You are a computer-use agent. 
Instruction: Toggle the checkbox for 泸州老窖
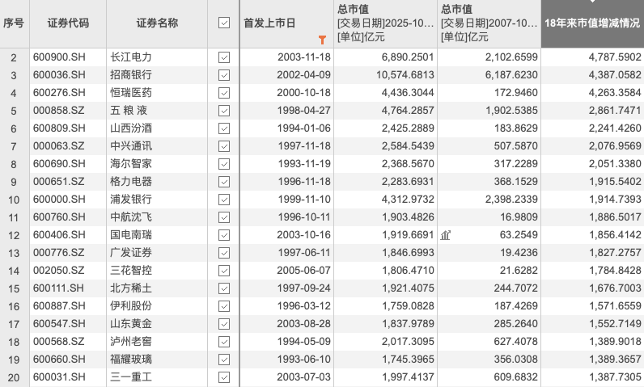(224, 342)
